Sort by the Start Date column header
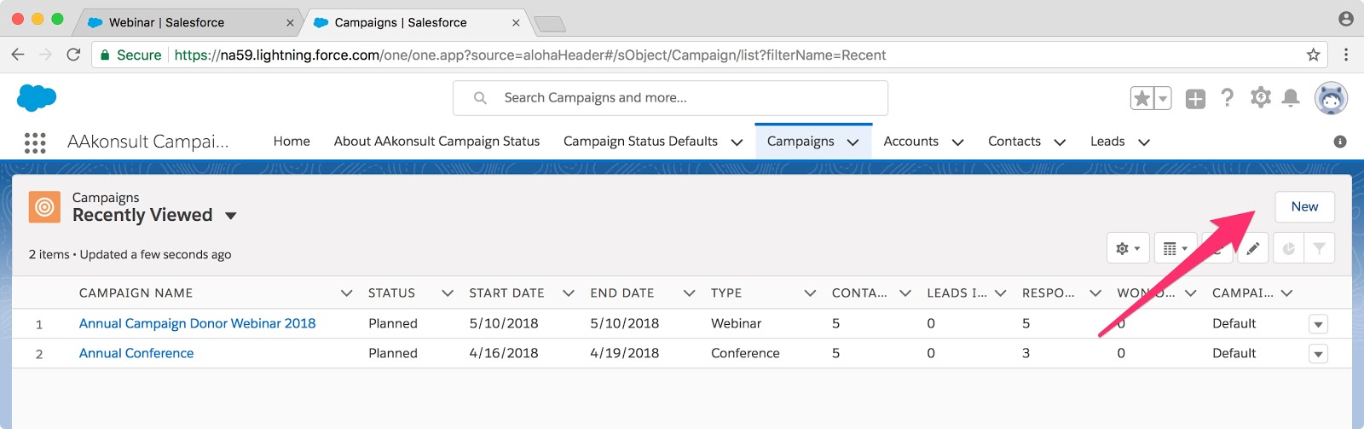The image size is (1364, 429). [506, 293]
